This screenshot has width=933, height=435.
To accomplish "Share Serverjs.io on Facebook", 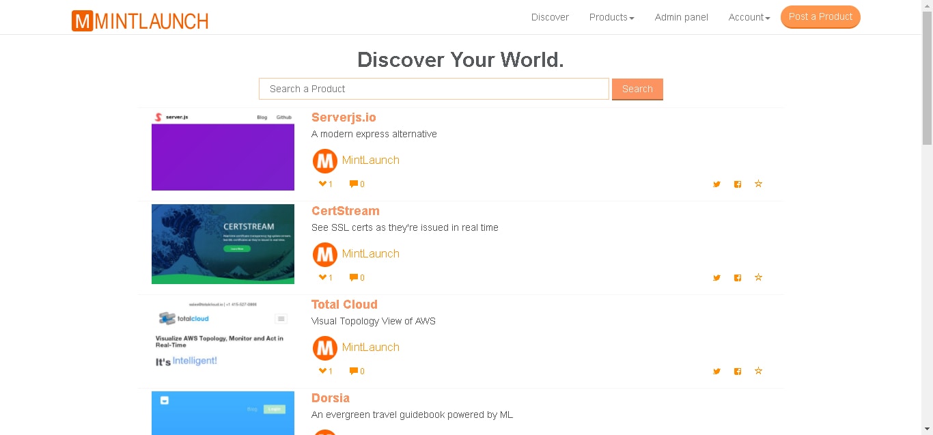I will [x=738, y=184].
